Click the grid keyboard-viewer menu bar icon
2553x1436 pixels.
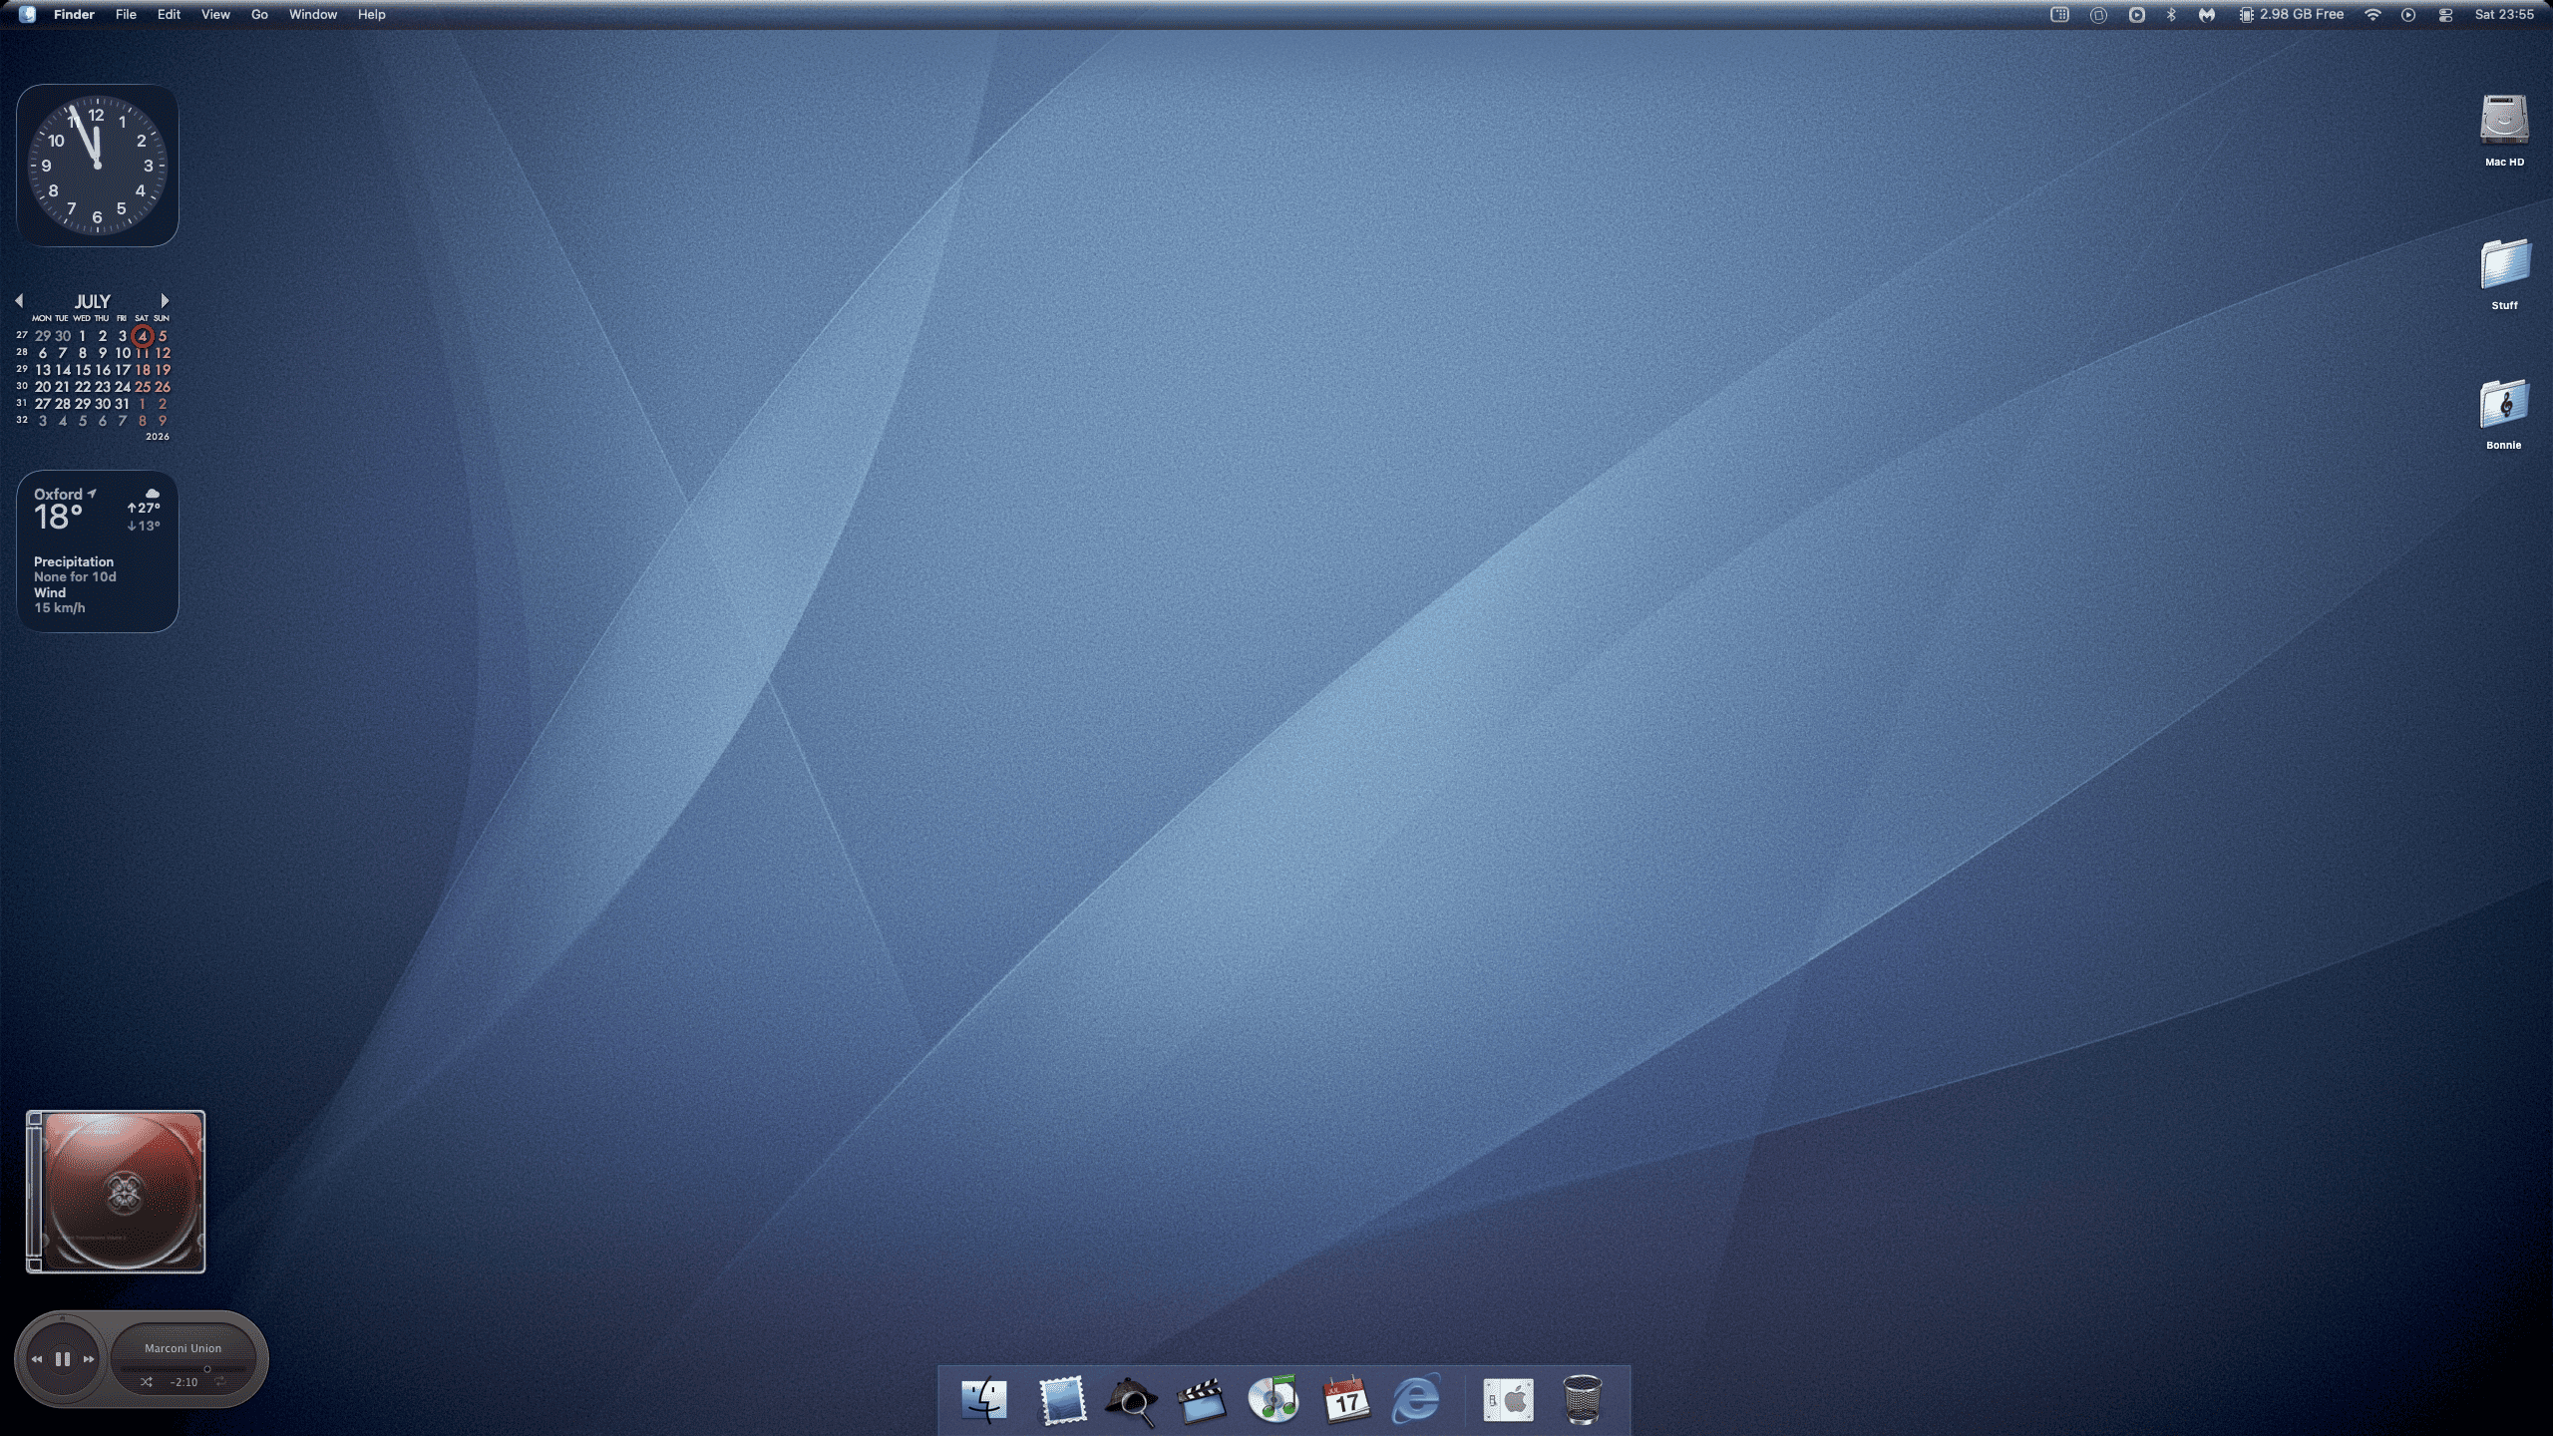(2059, 15)
